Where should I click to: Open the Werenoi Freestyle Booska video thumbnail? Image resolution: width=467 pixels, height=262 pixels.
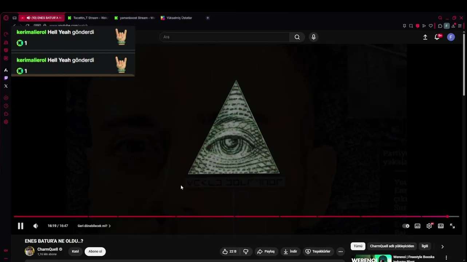point(371,258)
